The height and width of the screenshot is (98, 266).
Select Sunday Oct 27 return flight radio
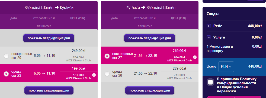pyautogui.click(x=107, y=56)
